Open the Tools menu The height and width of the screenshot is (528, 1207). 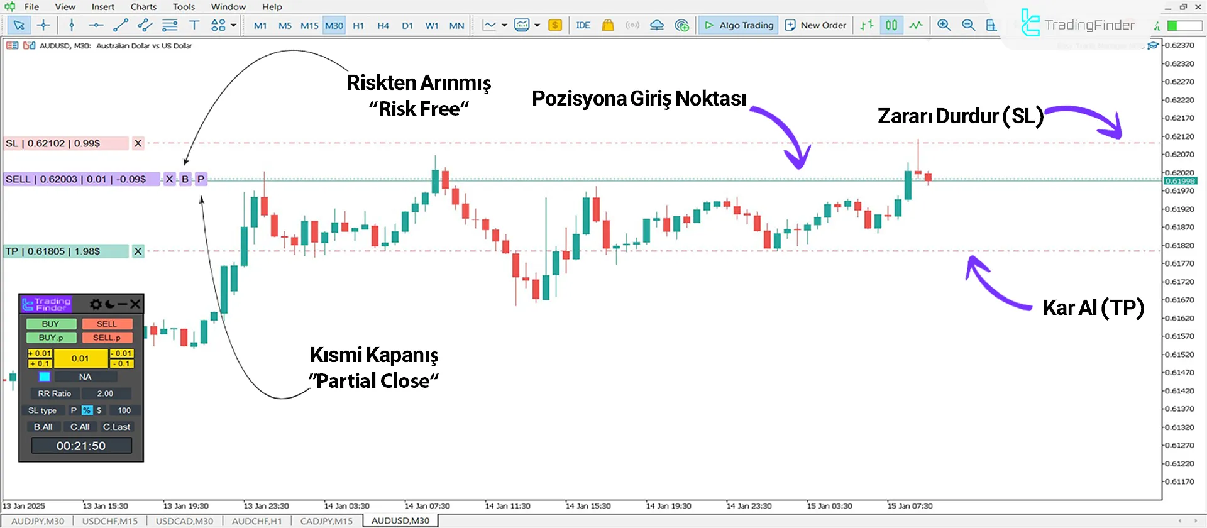184,7
